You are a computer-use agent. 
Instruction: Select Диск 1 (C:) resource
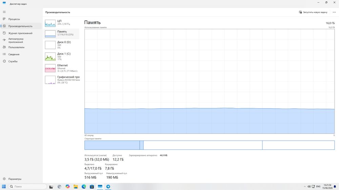[61, 56]
